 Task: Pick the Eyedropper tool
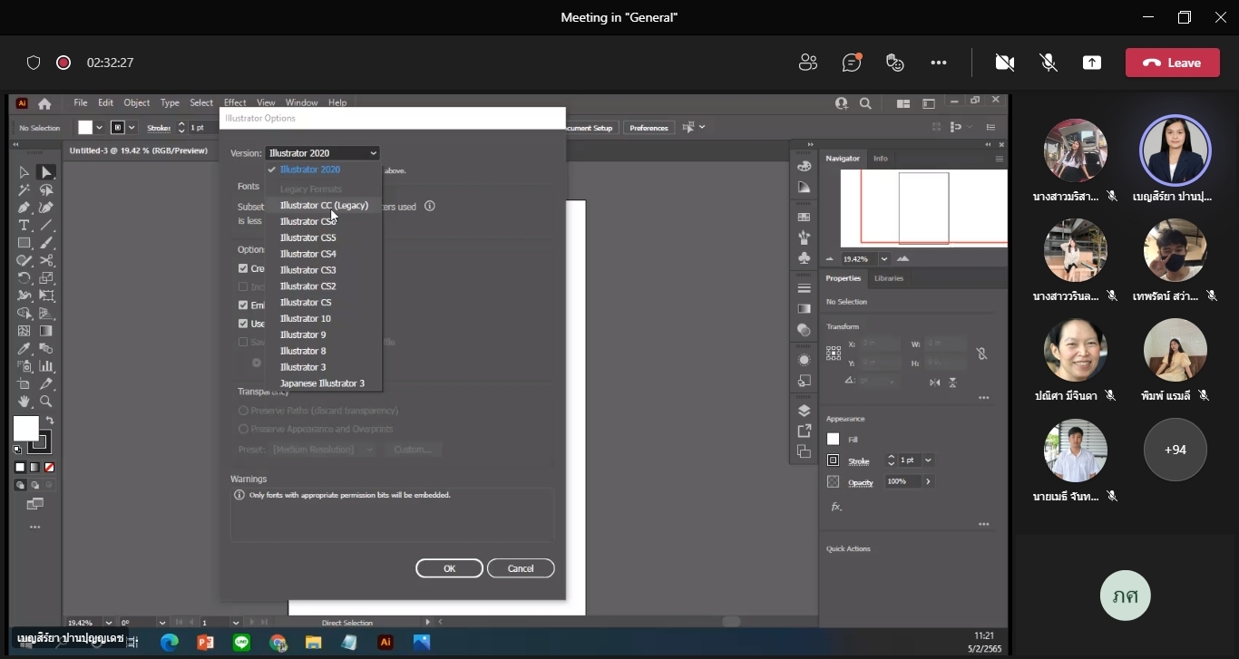click(x=24, y=349)
